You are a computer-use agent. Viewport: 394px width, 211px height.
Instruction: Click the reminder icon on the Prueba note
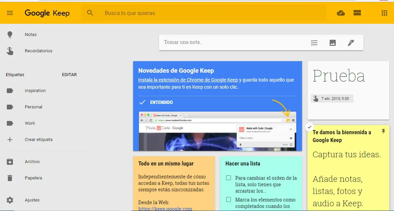tap(316, 99)
